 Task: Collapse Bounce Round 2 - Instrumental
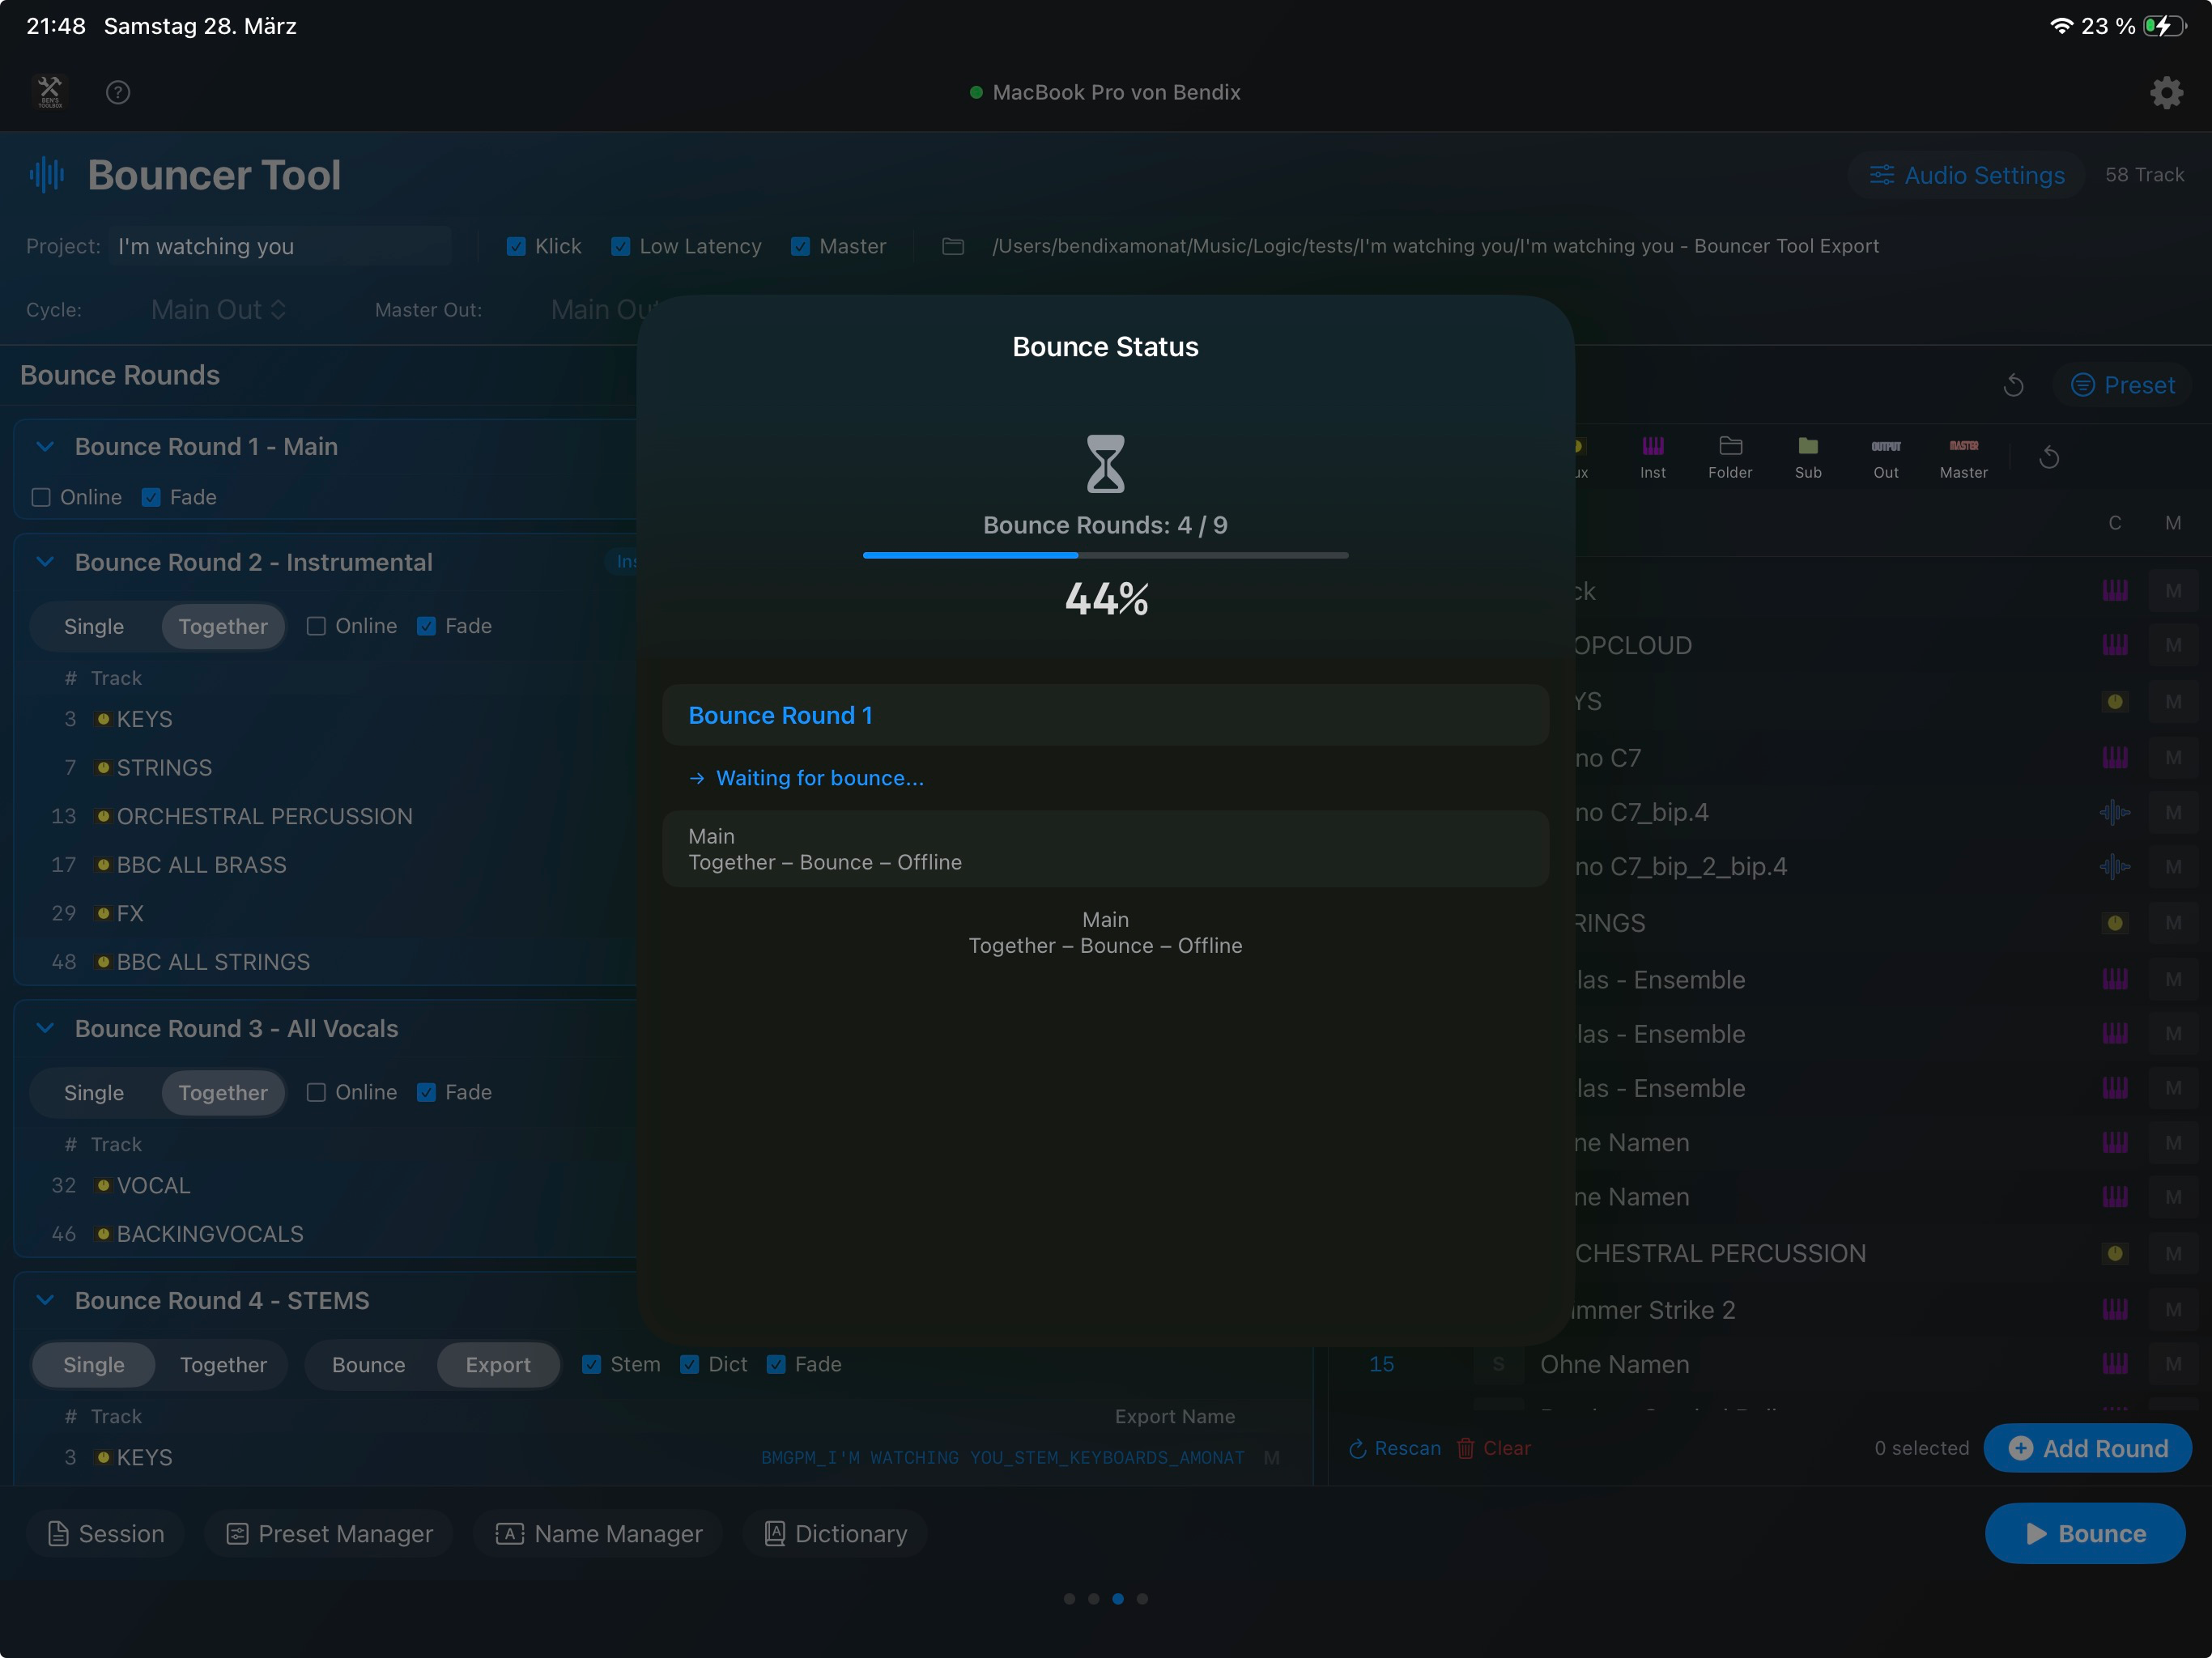click(45, 562)
